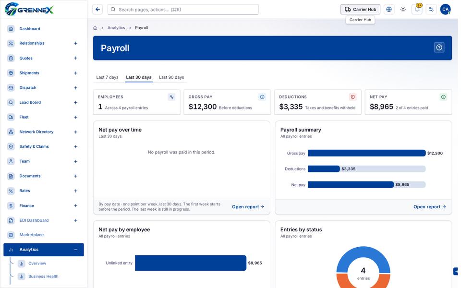Image resolution: width=461 pixels, height=288 pixels.
Task: Click Payroll help question mark icon
Action: click(x=439, y=48)
